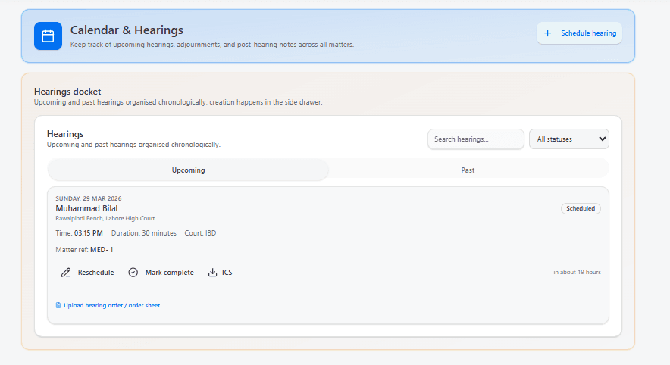Focus the Search hearings field
Screen dimensions: 670x365
(475, 139)
